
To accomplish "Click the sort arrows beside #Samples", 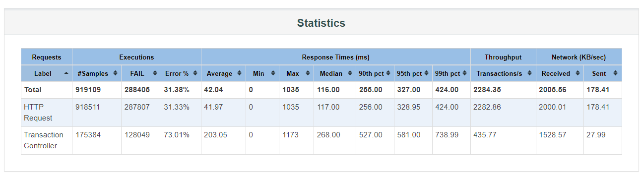I will pyautogui.click(x=116, y=73).
